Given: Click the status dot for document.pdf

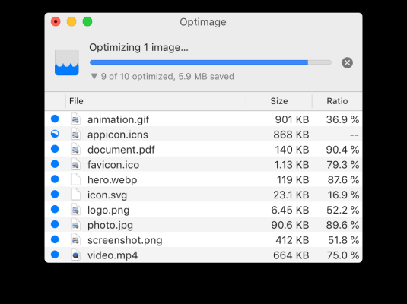Looking at the screenshot, I should click(x=55, y=149).
